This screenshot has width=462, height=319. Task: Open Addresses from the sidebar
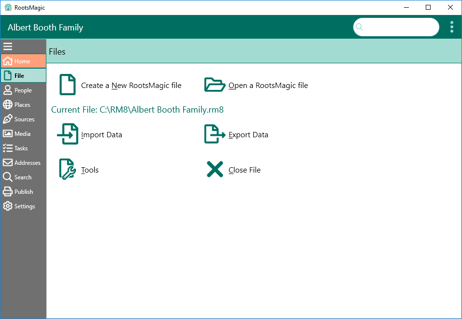[23, 162]
